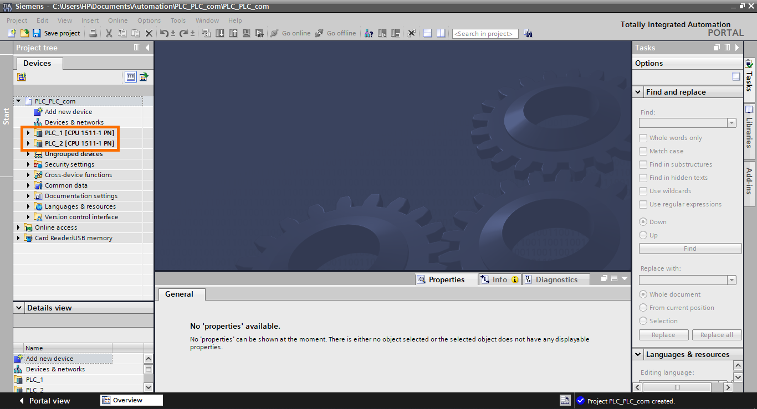The height and width of the screenshot is (409, 757).
Task: Click the cross-reference X toolbar icon
Action: pos(412,33)
